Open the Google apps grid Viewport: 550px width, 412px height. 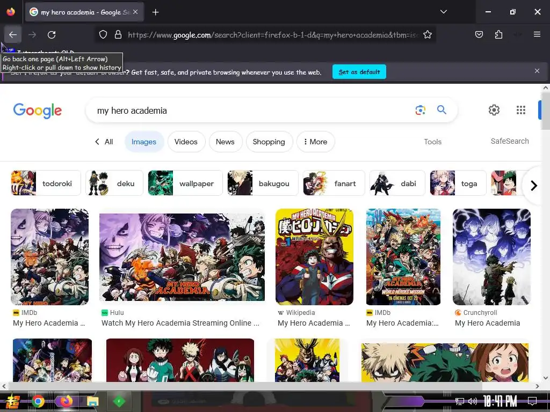(x=521, y=110)
